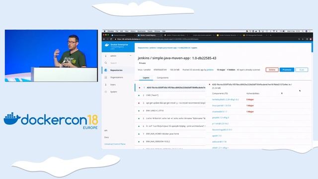The width and height of the screenshot is (318, 179).
Task: Open the Window menu
Action: 157,31
